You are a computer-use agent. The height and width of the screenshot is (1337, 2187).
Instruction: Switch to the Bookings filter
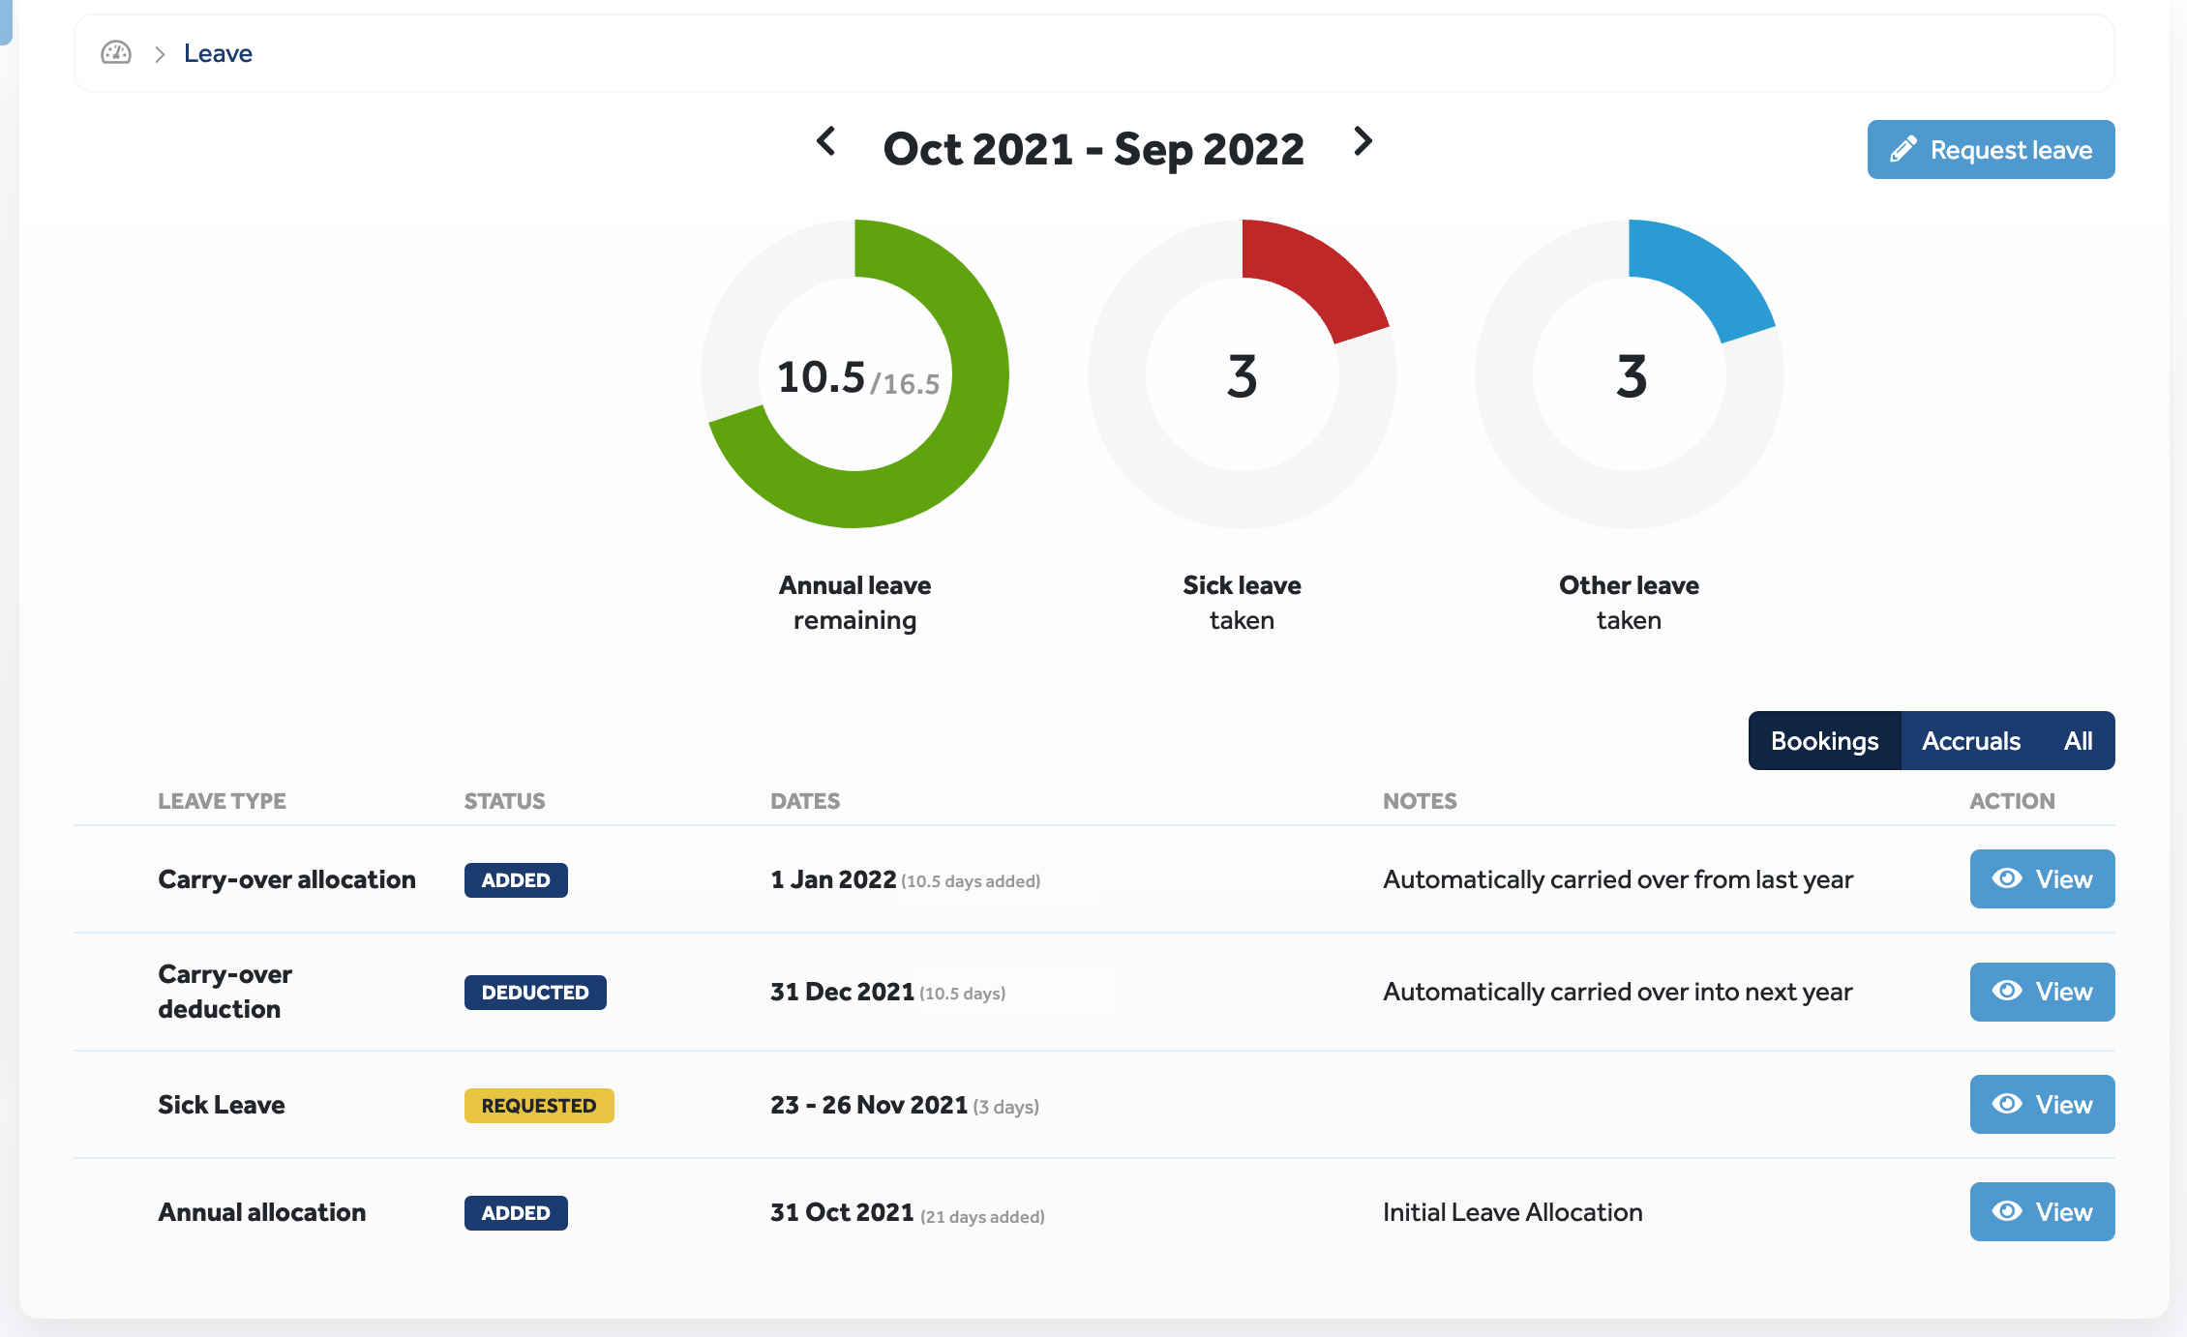click(x=1824, y=741)
